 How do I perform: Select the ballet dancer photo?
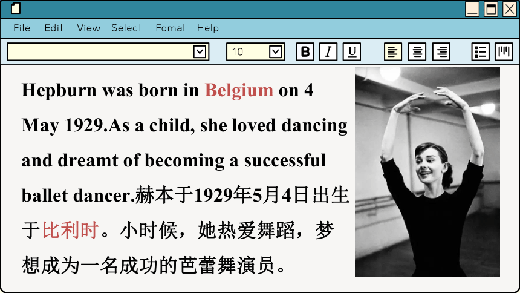pos(427,172)
